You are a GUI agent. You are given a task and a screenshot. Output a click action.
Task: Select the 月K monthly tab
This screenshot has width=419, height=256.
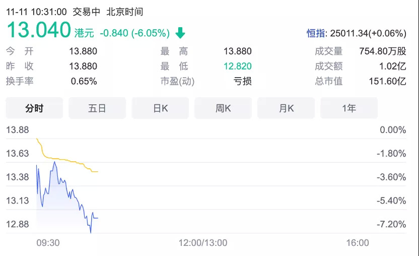[x=286, y=108]
